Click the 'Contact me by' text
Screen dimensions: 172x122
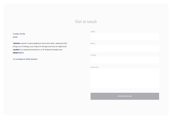19,34
